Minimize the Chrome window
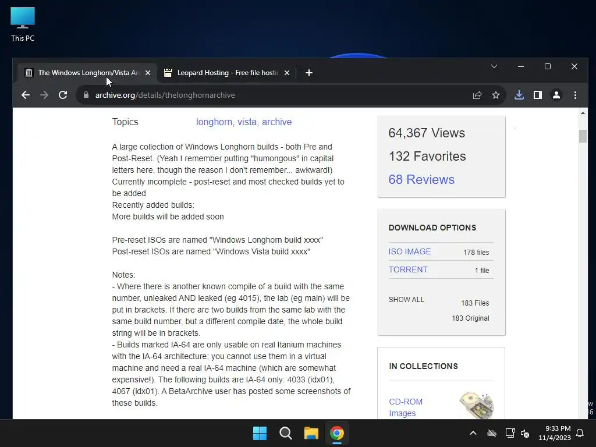This screenshot has height=447, width=596. [521, 66]
